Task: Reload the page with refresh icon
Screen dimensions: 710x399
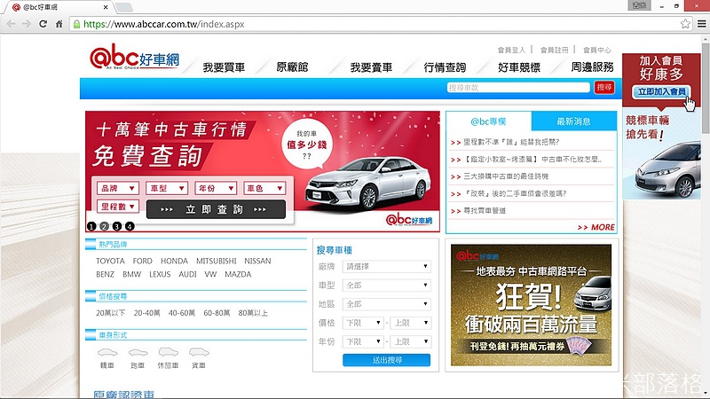Action: 43,24
